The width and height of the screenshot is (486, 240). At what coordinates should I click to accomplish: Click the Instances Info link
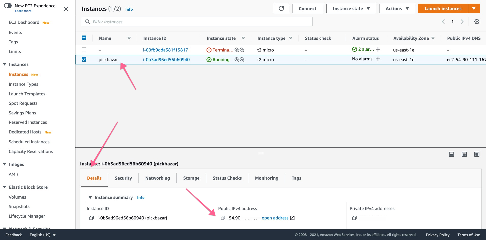(129, 9)
